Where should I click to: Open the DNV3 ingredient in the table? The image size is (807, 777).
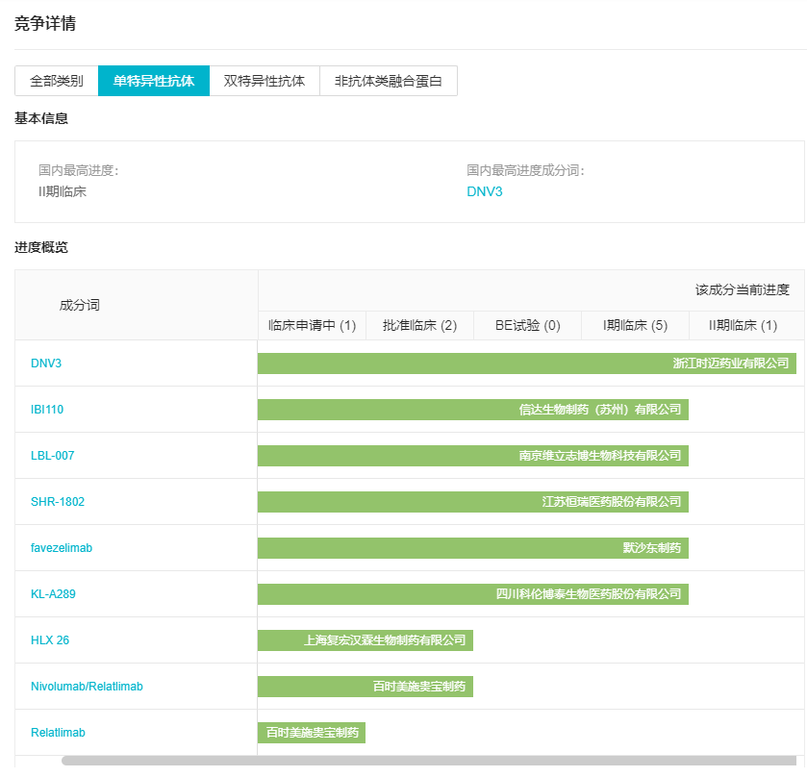46,363
